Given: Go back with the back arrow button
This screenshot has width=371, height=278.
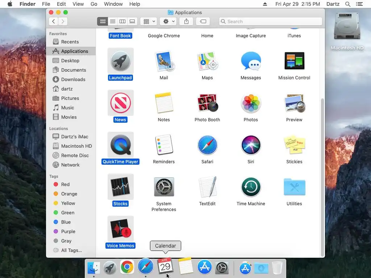Looking at the screenshot, I should 54,21.
